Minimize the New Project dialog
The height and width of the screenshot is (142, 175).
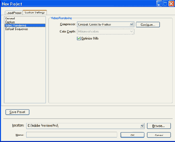point(159,4)
